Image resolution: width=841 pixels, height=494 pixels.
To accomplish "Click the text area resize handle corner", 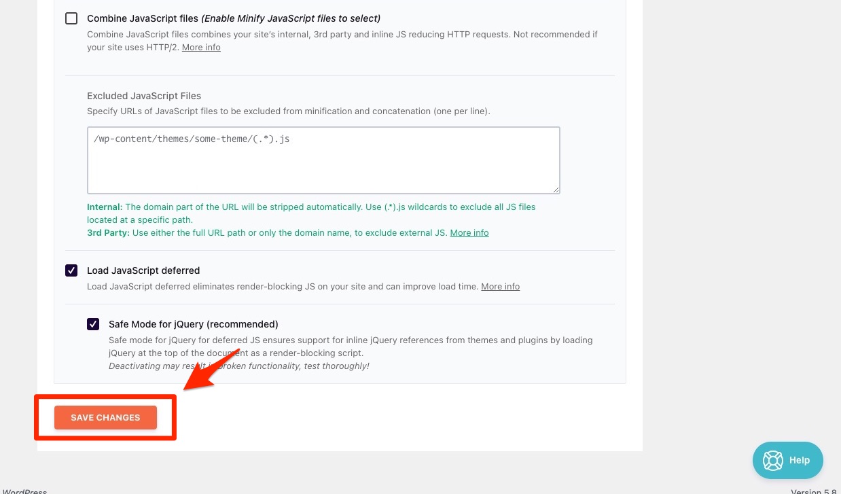I will click(x=556, y=190).
